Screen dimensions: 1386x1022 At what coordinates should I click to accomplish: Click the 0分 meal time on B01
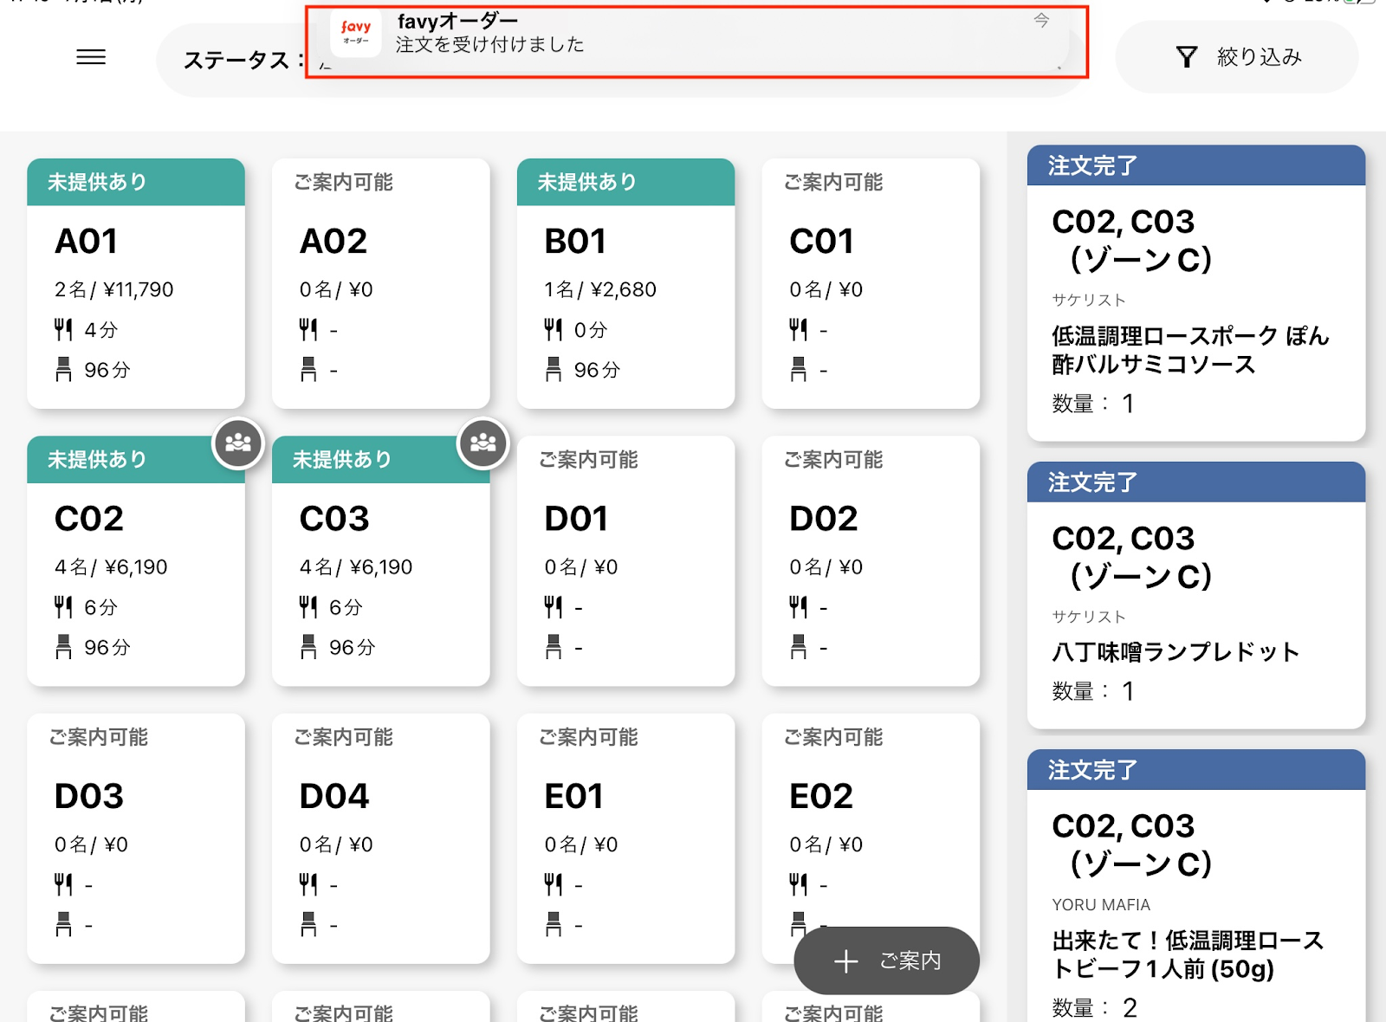tap(591, 330)
